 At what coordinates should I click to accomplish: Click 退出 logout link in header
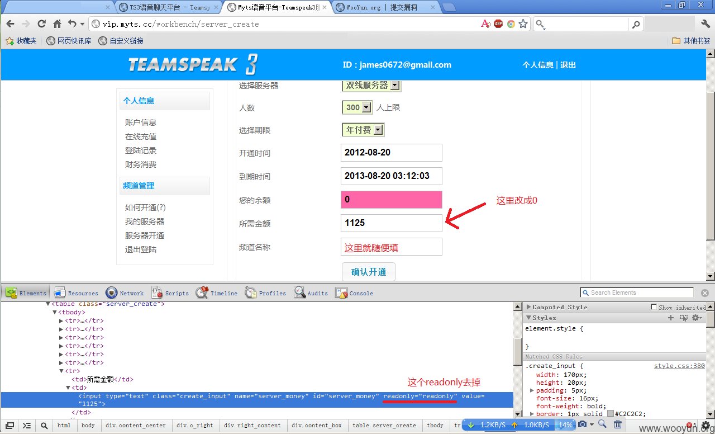coord(568,65)
